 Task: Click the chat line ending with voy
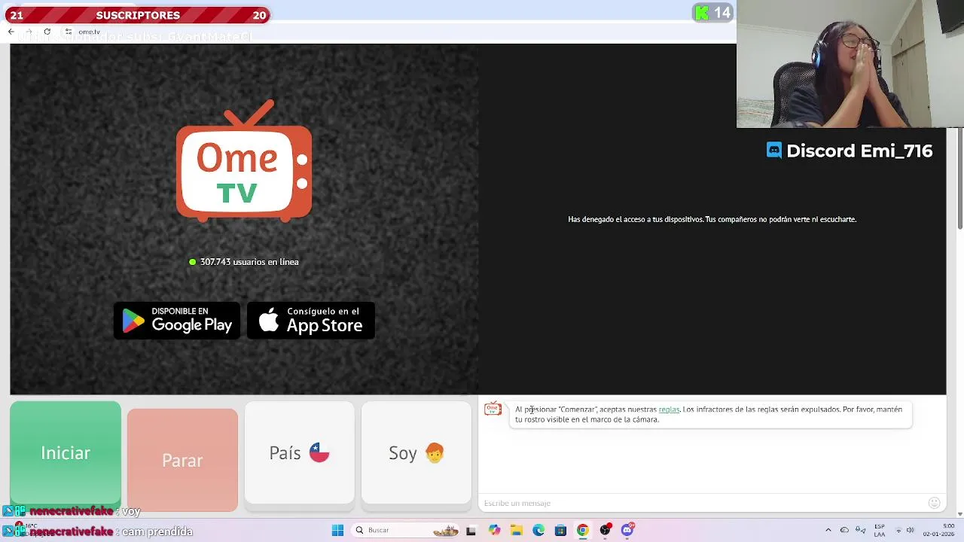(x=72, y=511)
